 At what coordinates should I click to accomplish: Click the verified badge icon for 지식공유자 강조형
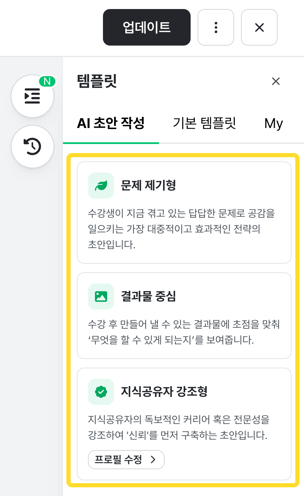pos(101,392)
